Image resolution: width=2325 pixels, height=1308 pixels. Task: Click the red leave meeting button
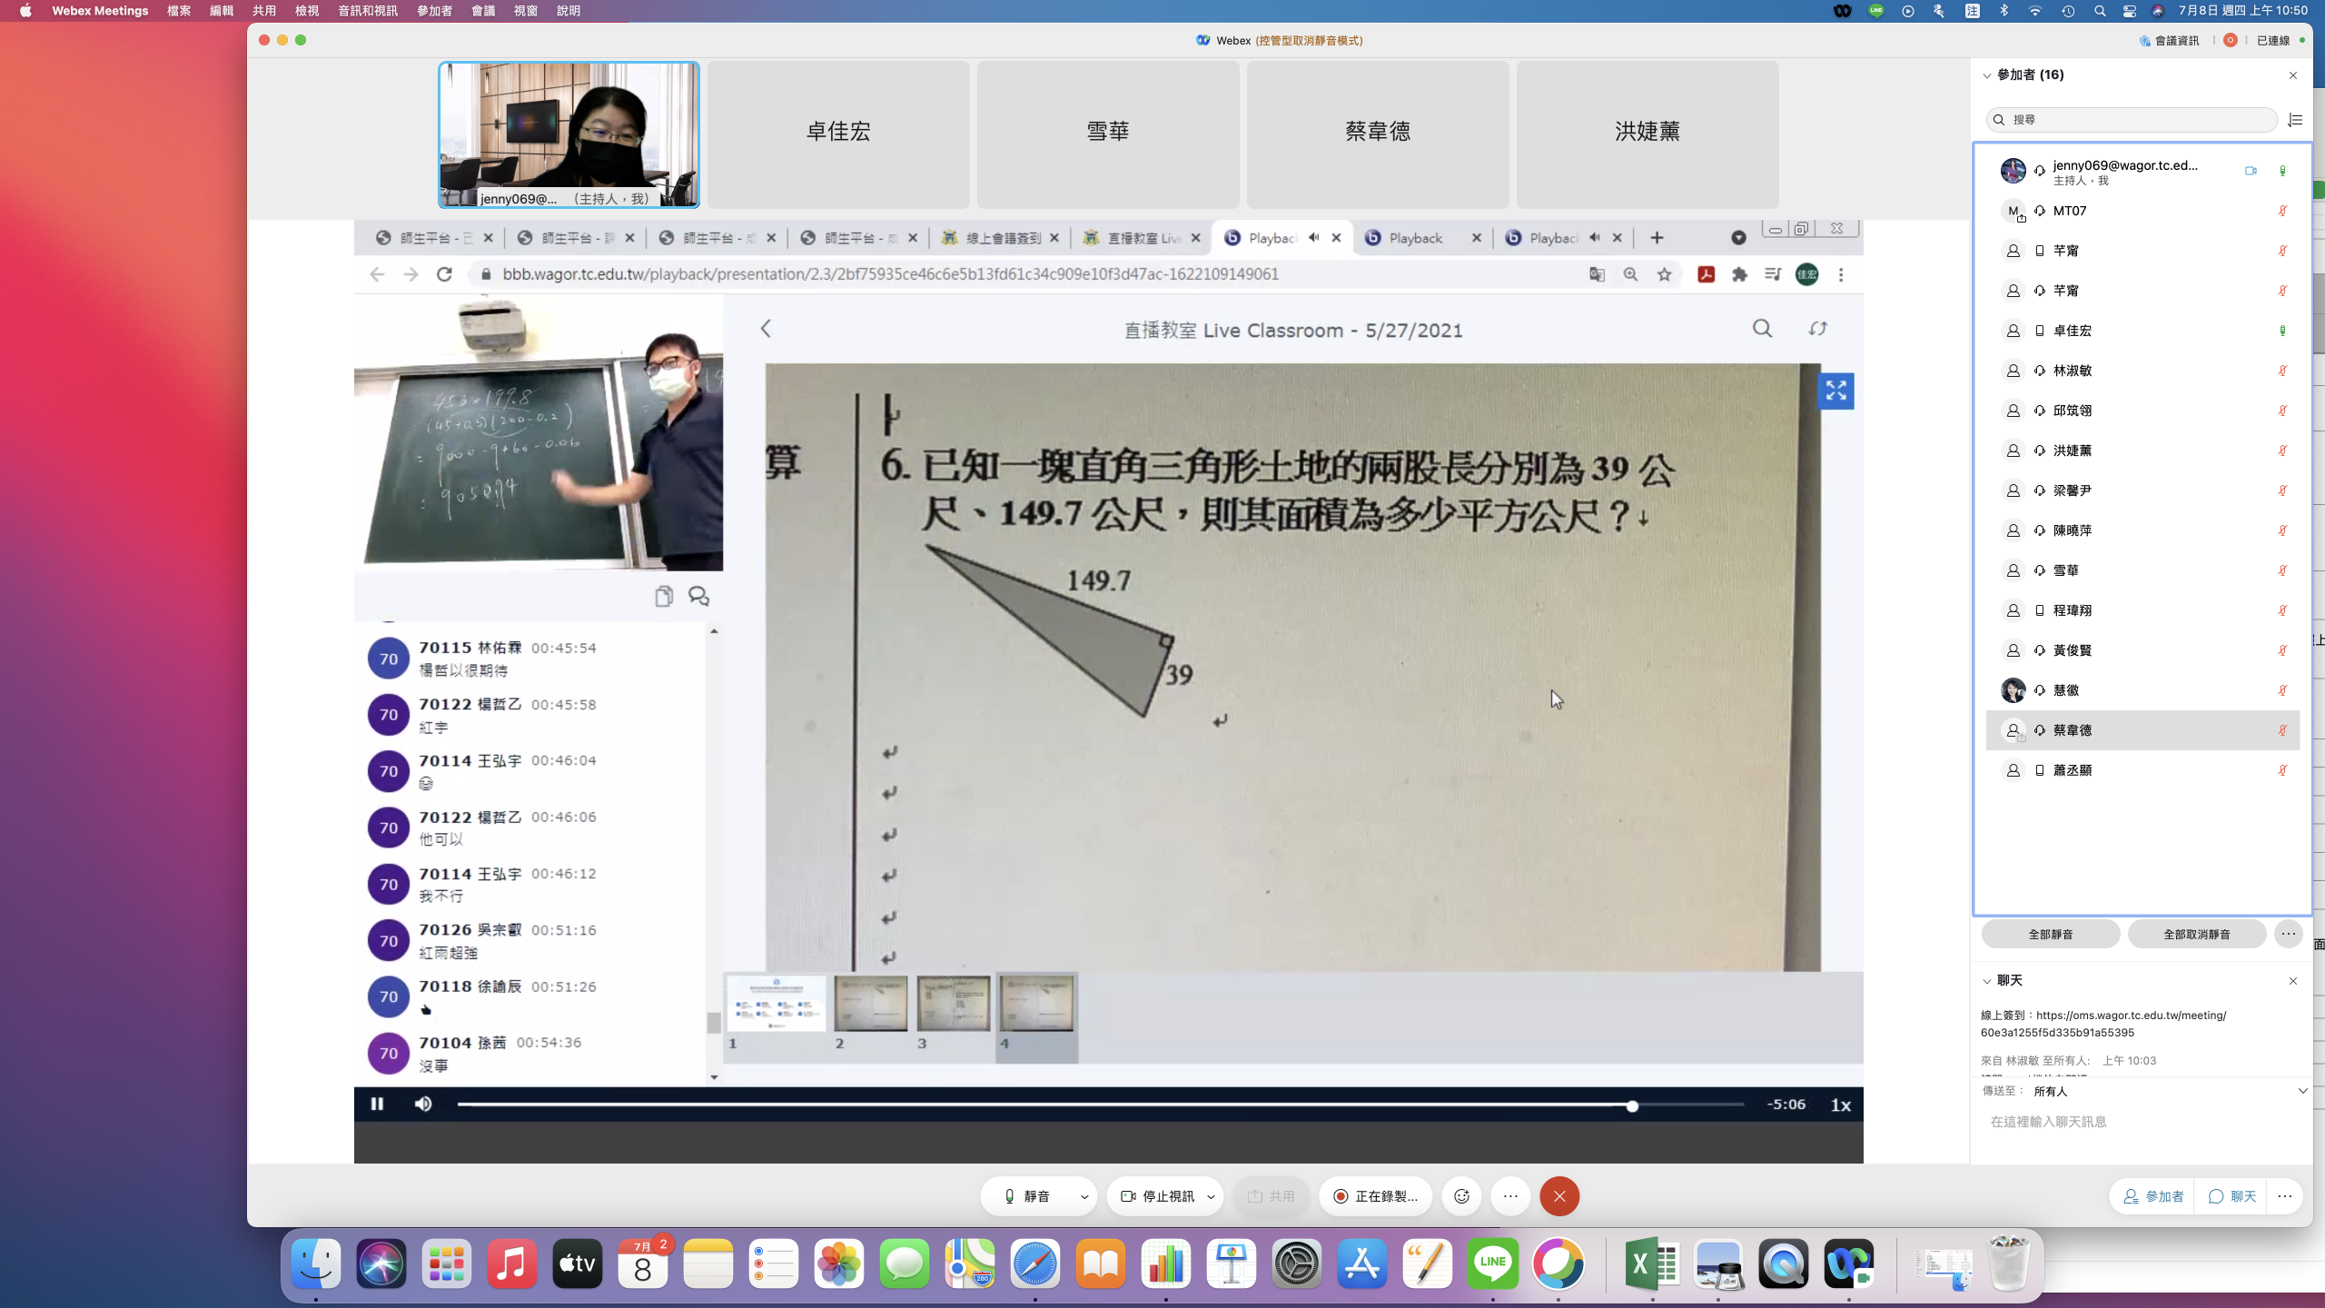coord(1559,1196)
